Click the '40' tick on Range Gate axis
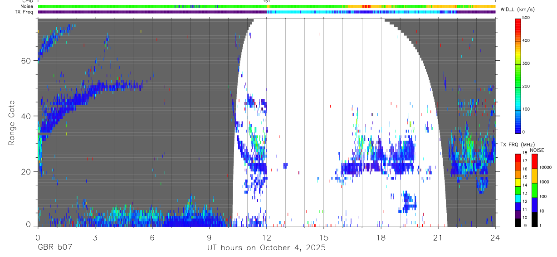Viewport: 557px width, 257px height. click(x=26, y=116)
